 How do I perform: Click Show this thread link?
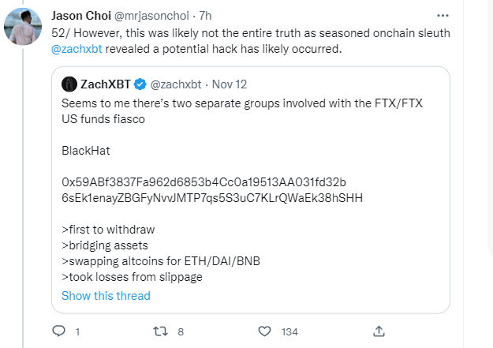point(106,296)
